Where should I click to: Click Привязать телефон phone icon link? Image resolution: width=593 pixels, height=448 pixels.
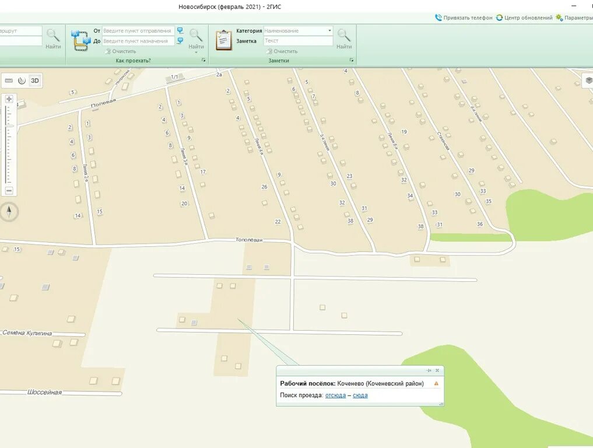point(464,17)
